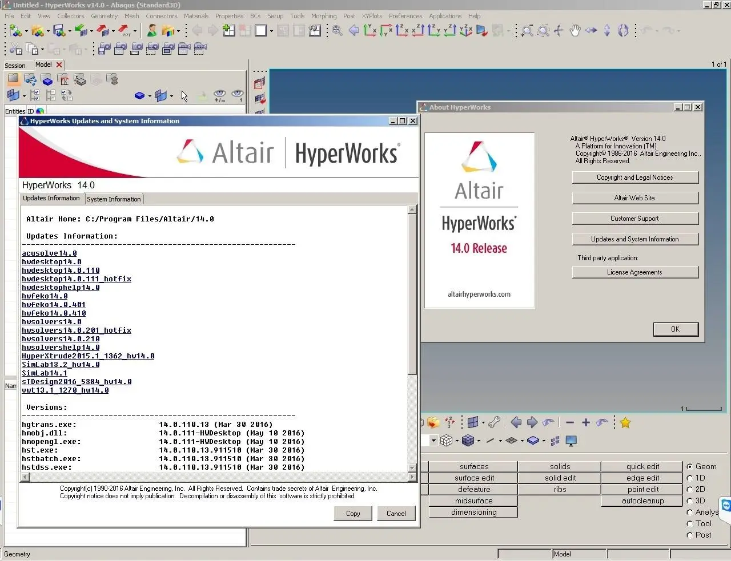Viewport: 731px width, 561px height.
Task: Expand the shaded cube display dropdown arrow
Action: [x=479, y=441]
